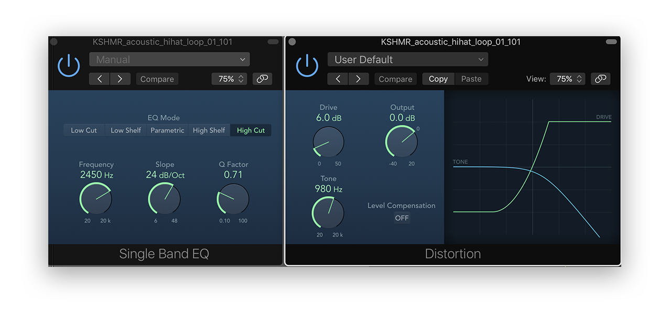This screenshot has width=671, height=313.
Task: Click the link icon in Distortion window
Action: pyautogui.click(x=601, y=79)
